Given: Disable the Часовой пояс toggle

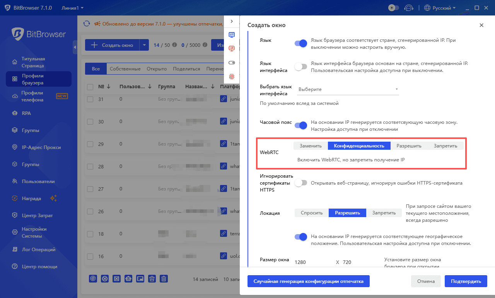Looking at the screenshot, I should [x=301, y=125].
